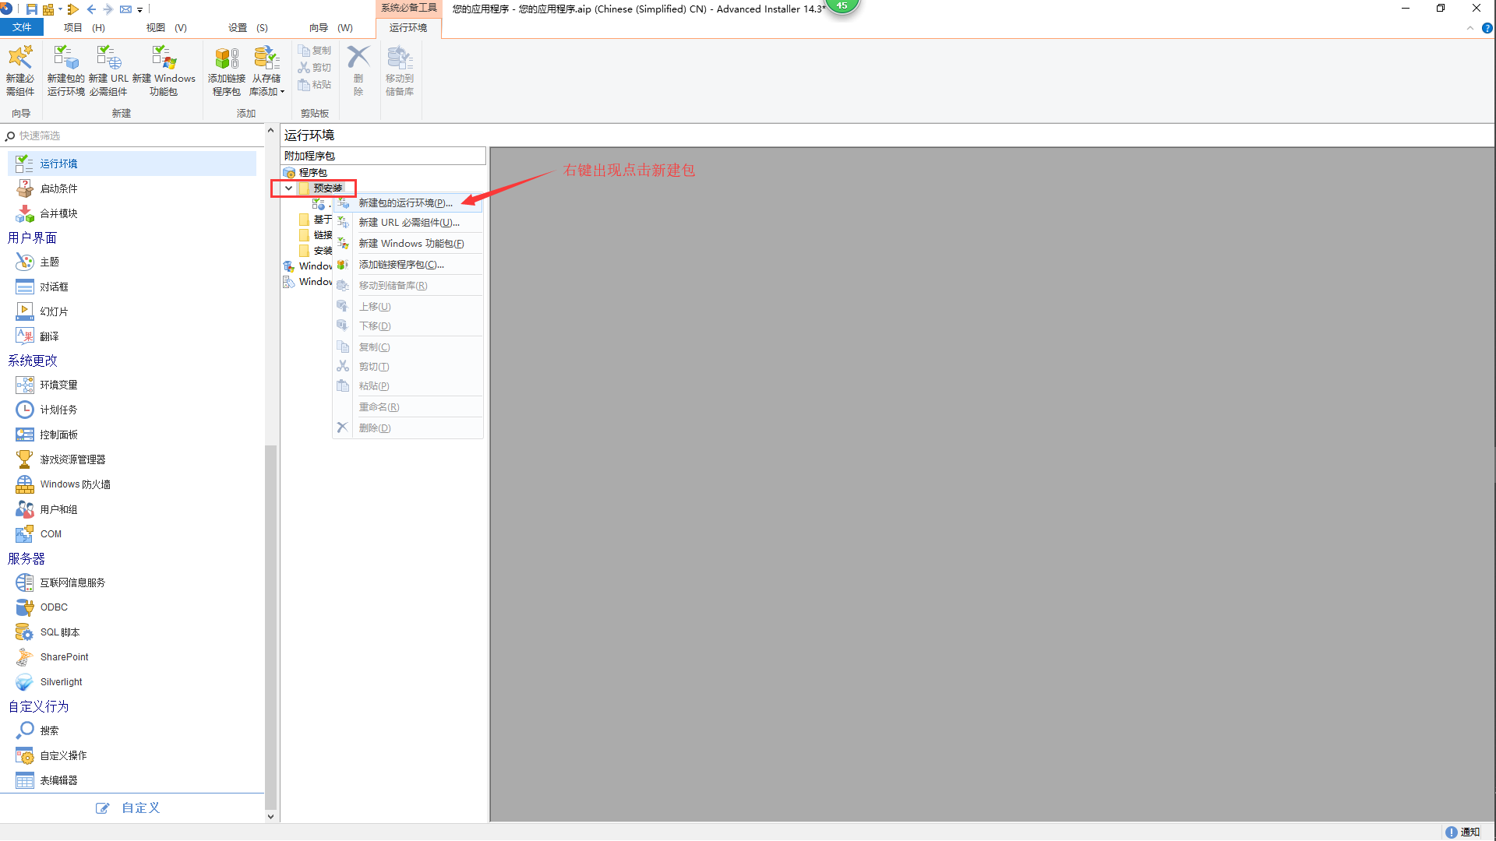
Task: Click the 自定义 link at sidebar bottom
Action: coord(129,808)
